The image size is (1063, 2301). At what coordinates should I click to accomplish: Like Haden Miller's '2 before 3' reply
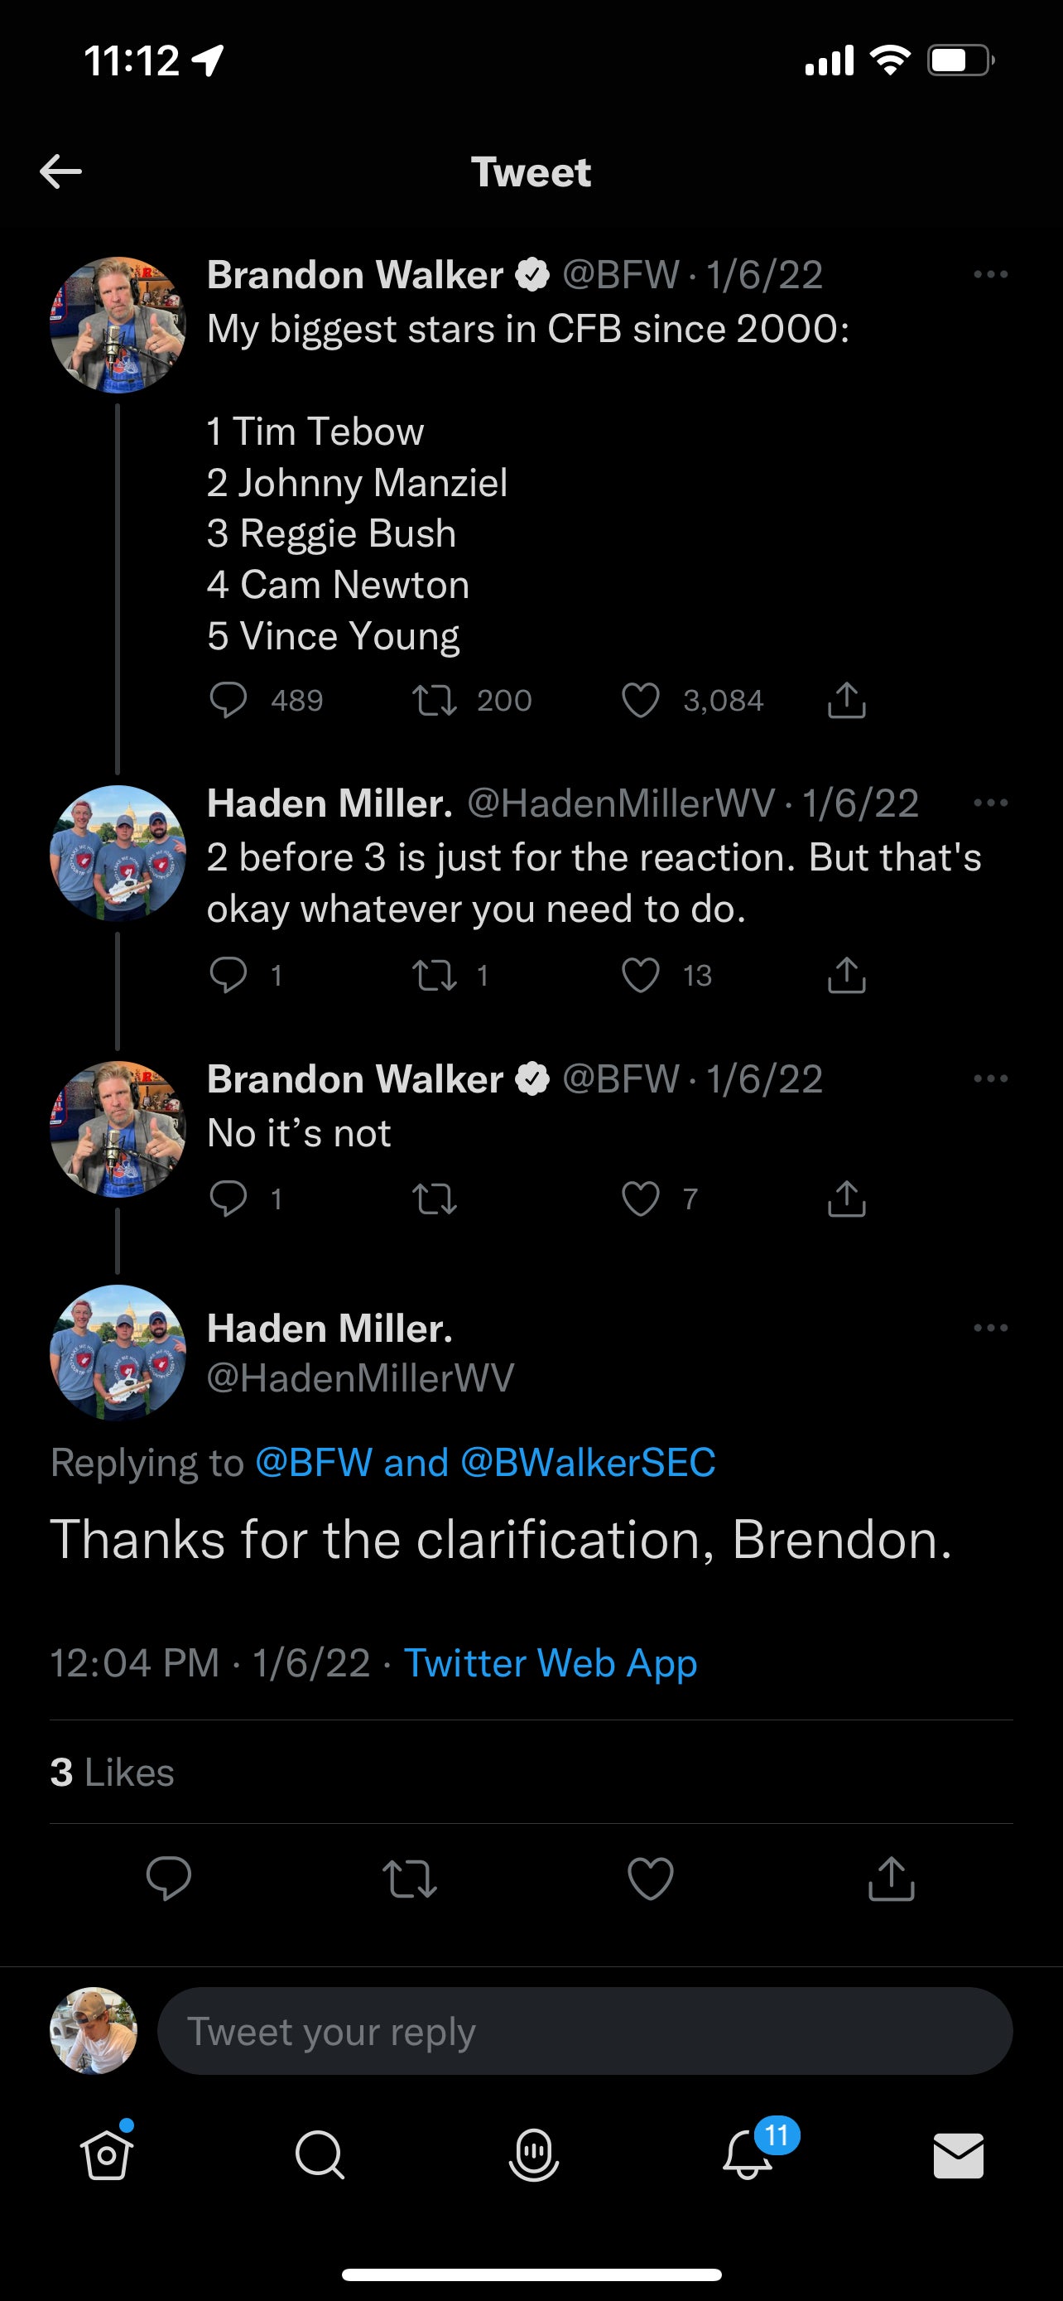pos(640,975)
